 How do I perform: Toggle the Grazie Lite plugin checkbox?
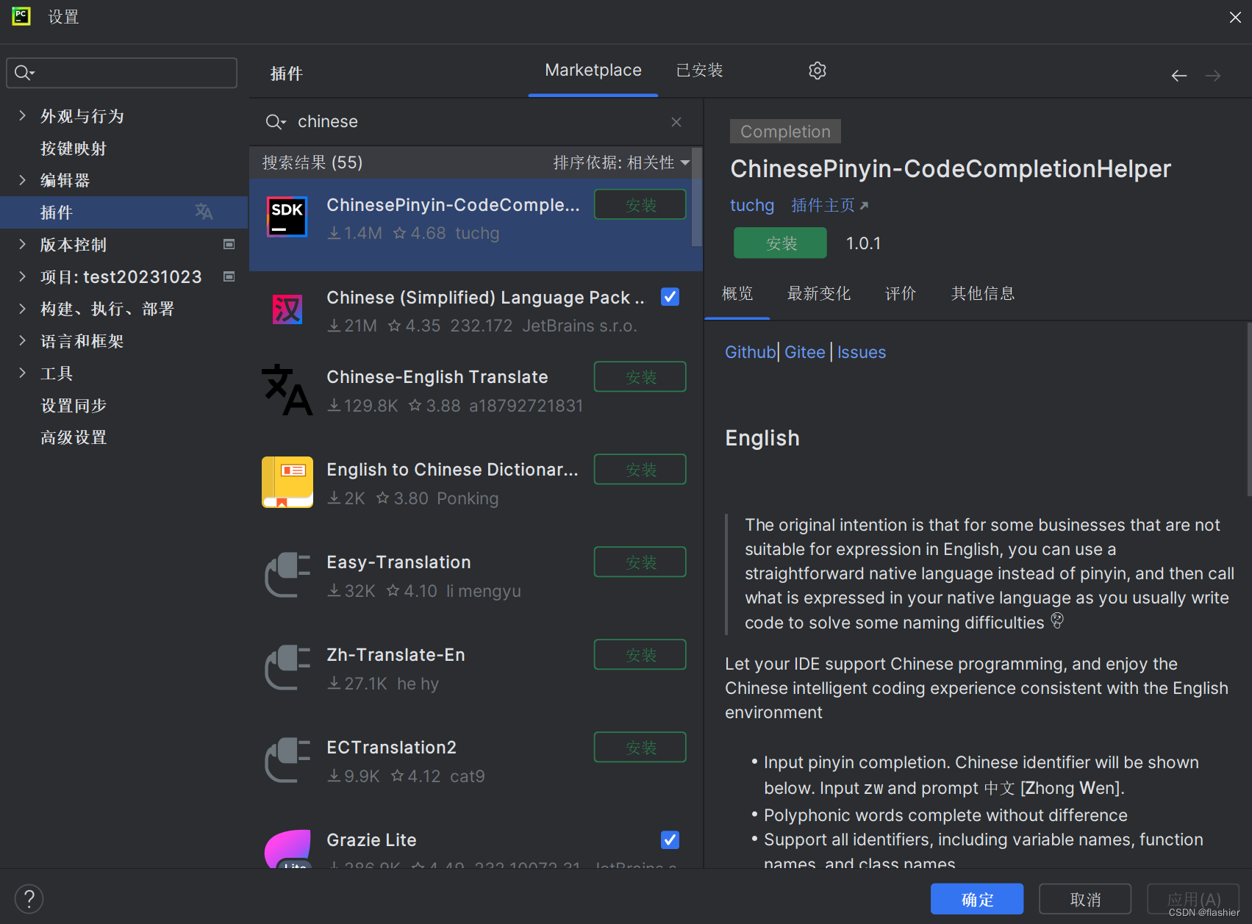[x=670, y=839]
